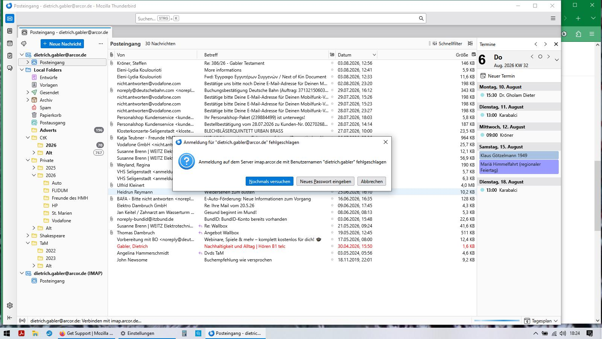Open the Windows Start menu
The height and width of the screenshot is (339, 602).
pyautogui.click(x=6, y=333)
